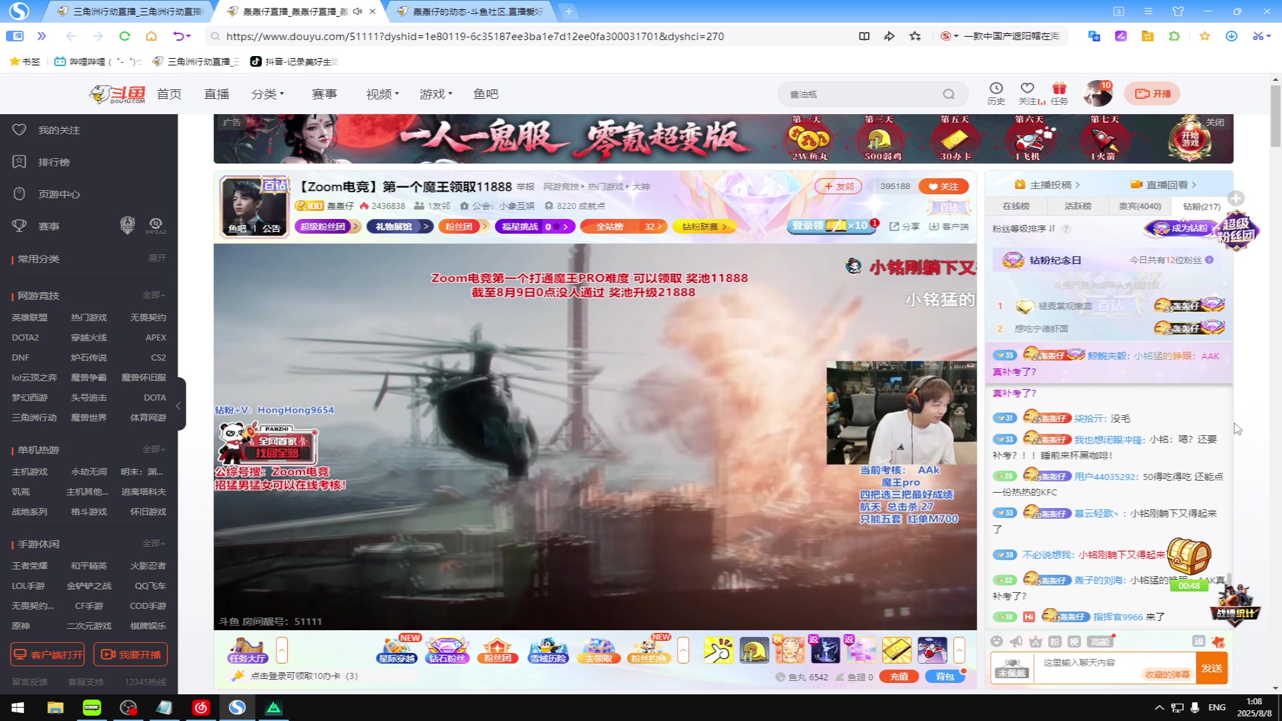Image resolution: width=1282 pixels, height=721 pixels.
Task: Expand the 常用分类 section with 展开
Action: pos(157,258)
